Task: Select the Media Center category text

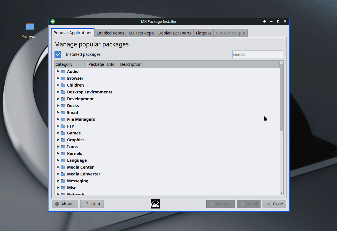Action: pyautogui.click(x=80, y=167)
